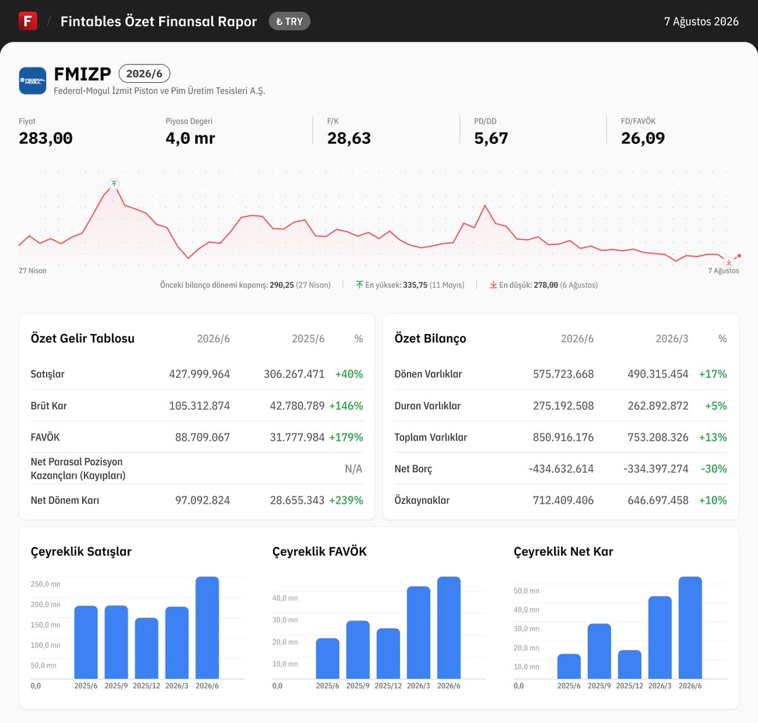Click the Duran Varlıklar +5% change
This screenshot has width=758, height=723.
click(716, 405)
